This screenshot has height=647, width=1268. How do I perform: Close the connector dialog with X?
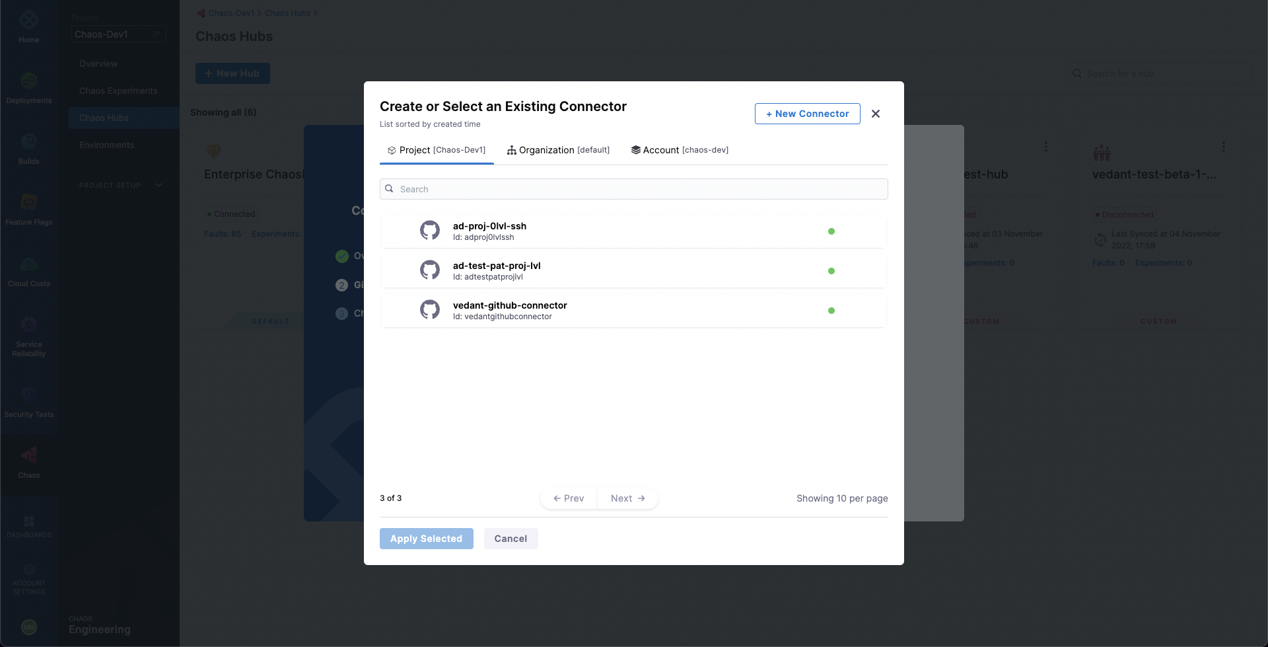coord(876,114)
